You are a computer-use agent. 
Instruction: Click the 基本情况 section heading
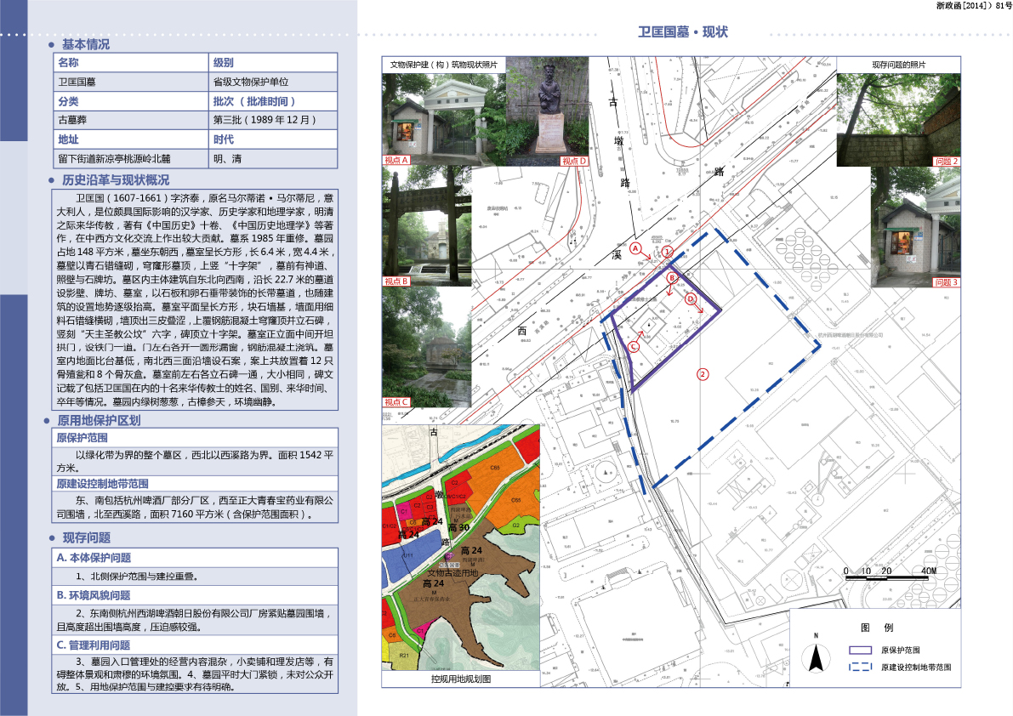(x=85, y=44)
